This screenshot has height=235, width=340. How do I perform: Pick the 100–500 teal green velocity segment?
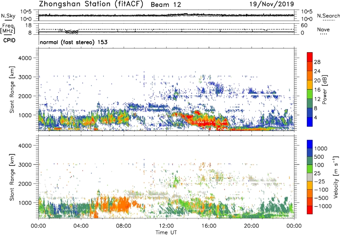click(x=310, y=161)
